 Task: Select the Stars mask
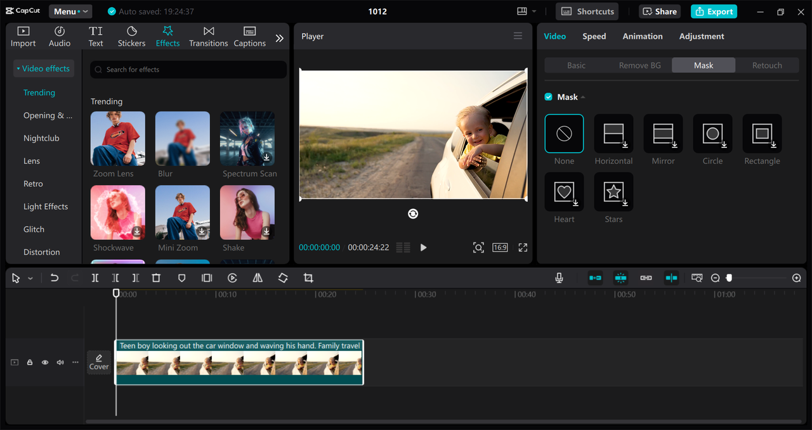click(613, 192)
